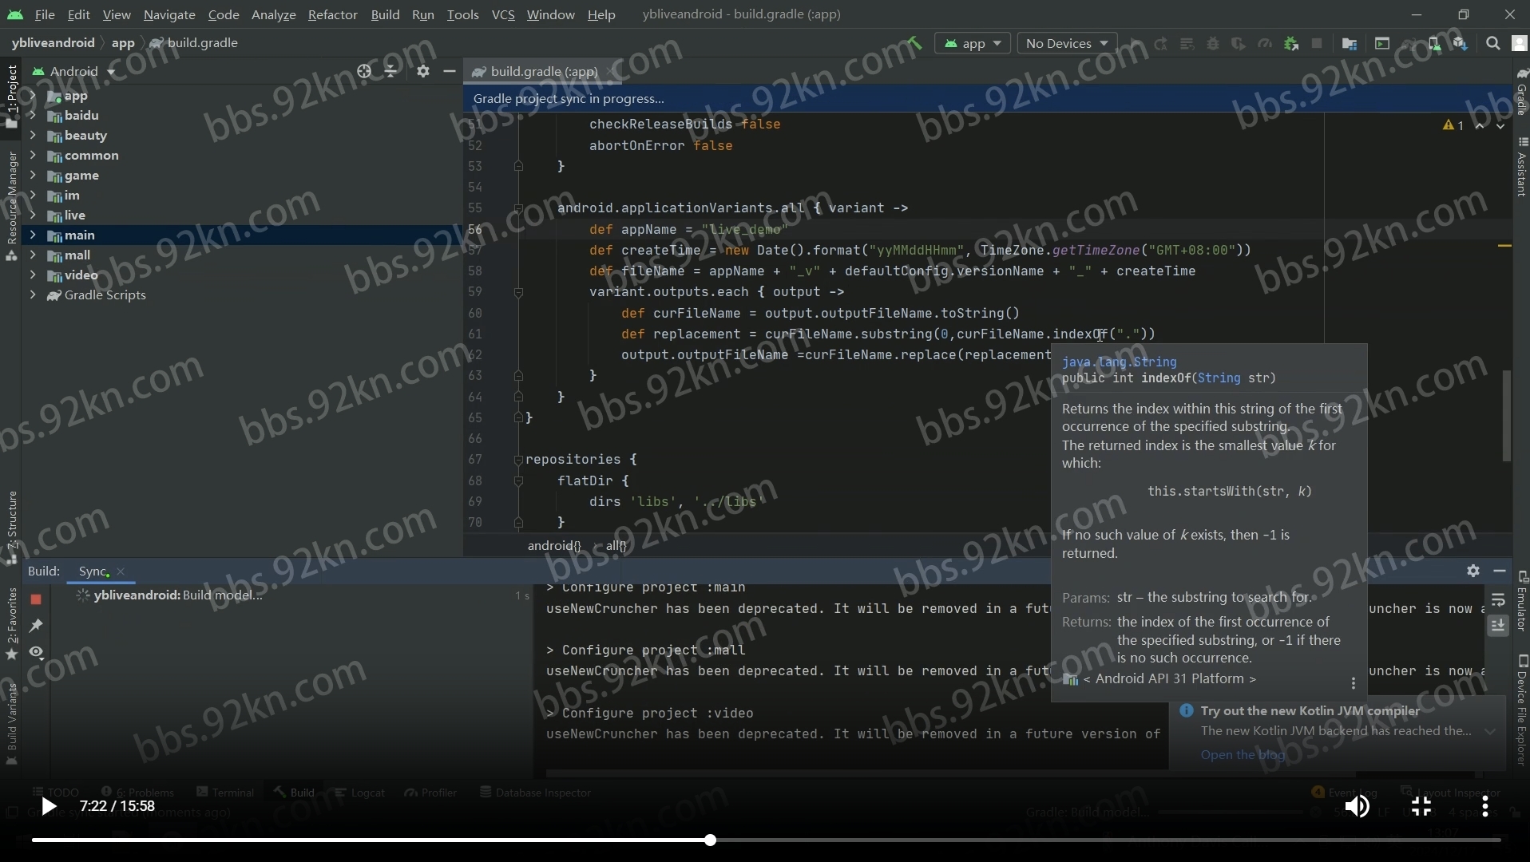Click the debug bug icon in toolbar

(x=1213, y=44)
